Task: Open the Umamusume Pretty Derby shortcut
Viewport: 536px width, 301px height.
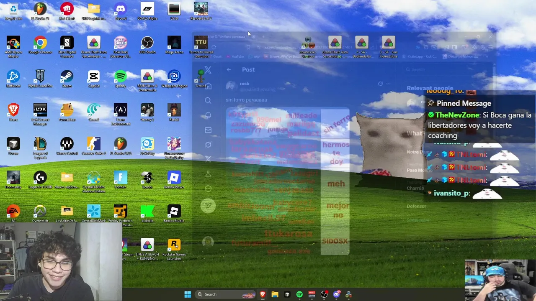Action: (x=174, y=149)
